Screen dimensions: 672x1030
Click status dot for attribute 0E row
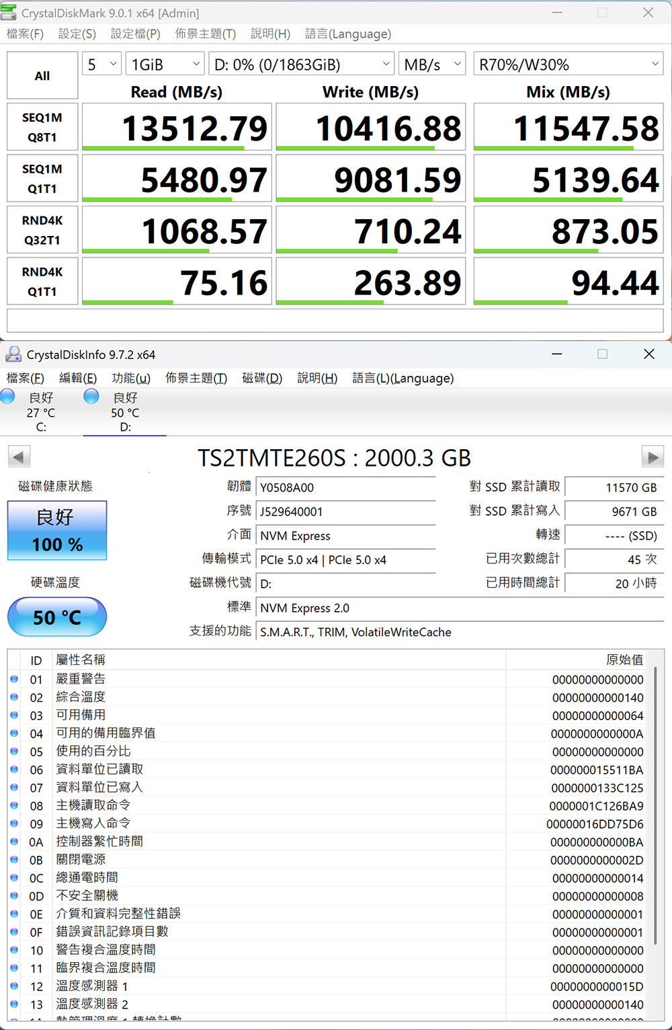(14, 914)
